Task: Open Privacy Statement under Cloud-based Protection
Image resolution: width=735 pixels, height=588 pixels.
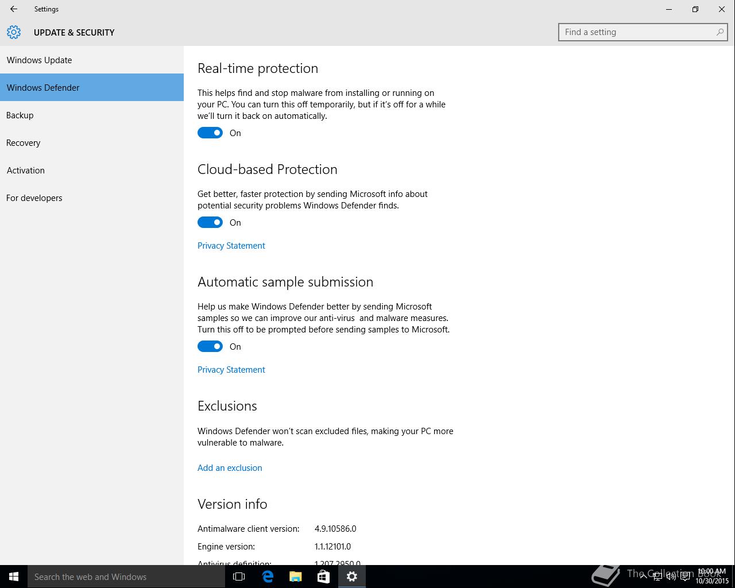Action: tap(231, 245)
